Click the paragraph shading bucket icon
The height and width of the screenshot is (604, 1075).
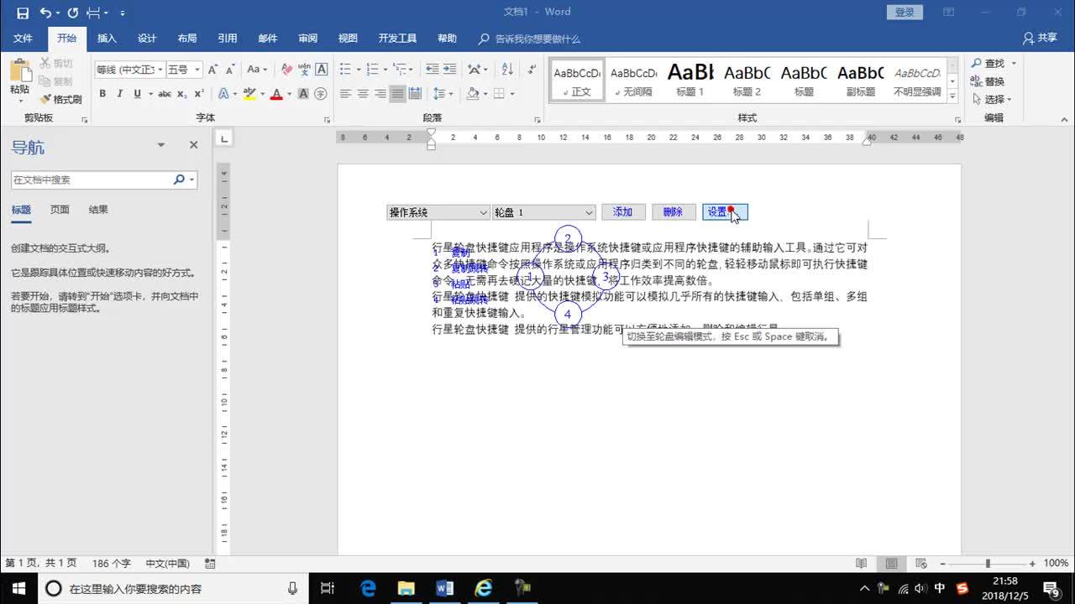(473, 94)
